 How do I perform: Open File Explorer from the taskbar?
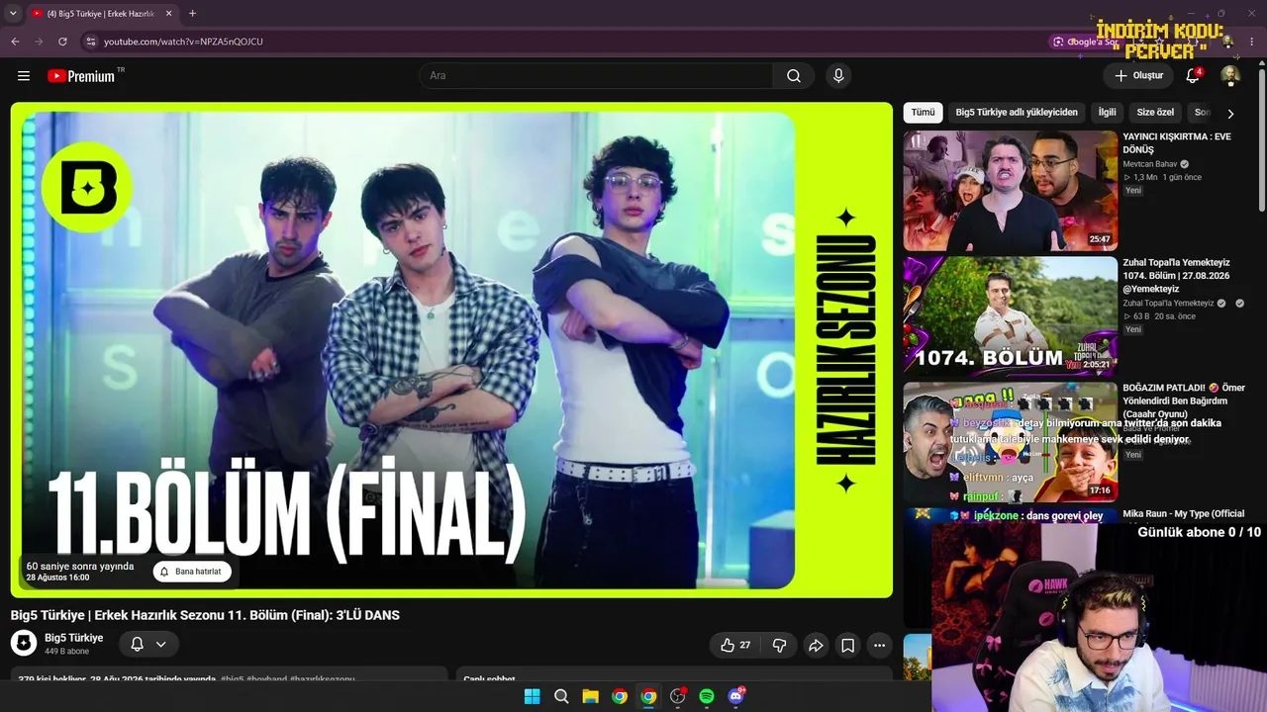click(590, 696)
